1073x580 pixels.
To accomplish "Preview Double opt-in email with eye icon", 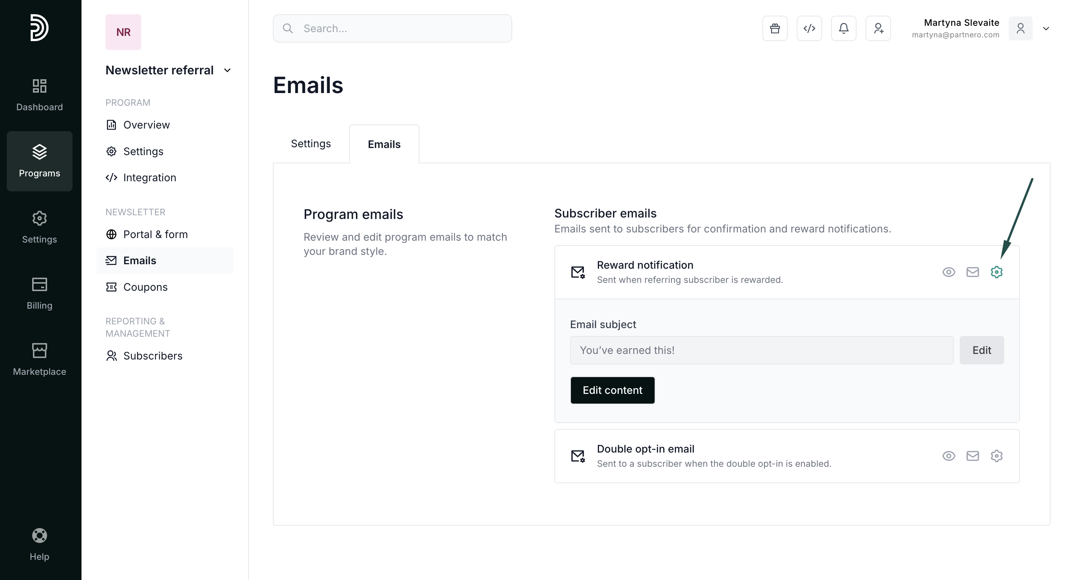I will [949, 456].
